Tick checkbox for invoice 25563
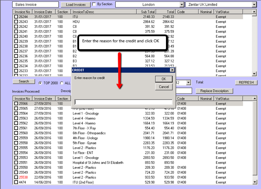The height and width of the screenshot is (189, 261). 16,119
